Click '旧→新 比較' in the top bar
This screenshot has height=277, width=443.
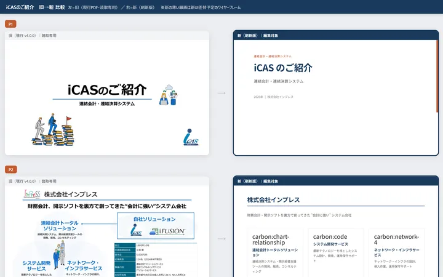[x=52, y=7]
